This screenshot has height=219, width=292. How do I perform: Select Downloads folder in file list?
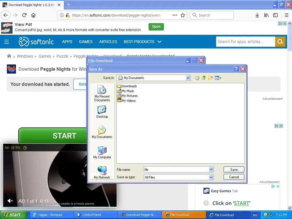click(x=127, y=86)
